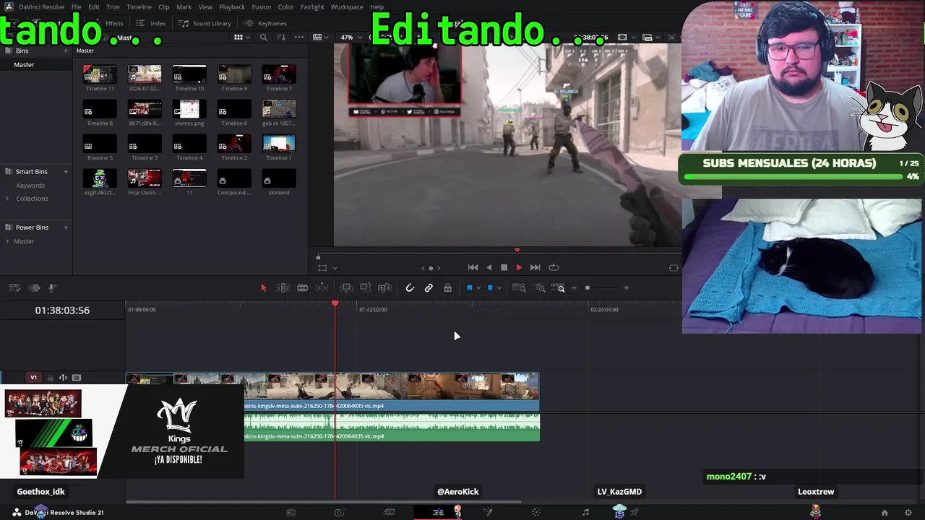Zoom in timeline with the plus icon
This screenshot has width=925, height=520.
pos(626,288)
